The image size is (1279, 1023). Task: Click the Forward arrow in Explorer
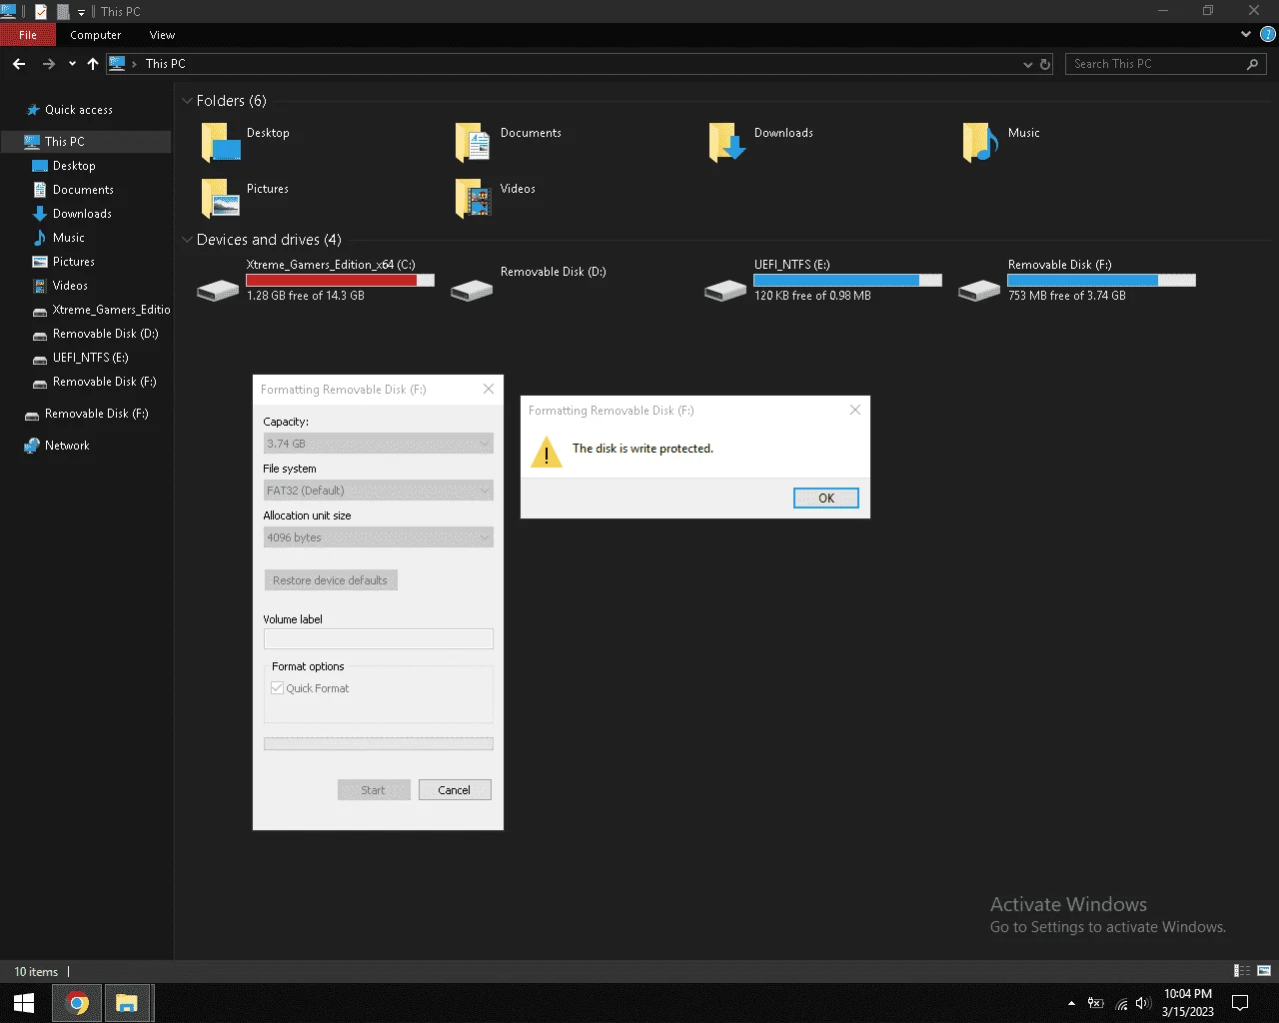tap(48, 64)
